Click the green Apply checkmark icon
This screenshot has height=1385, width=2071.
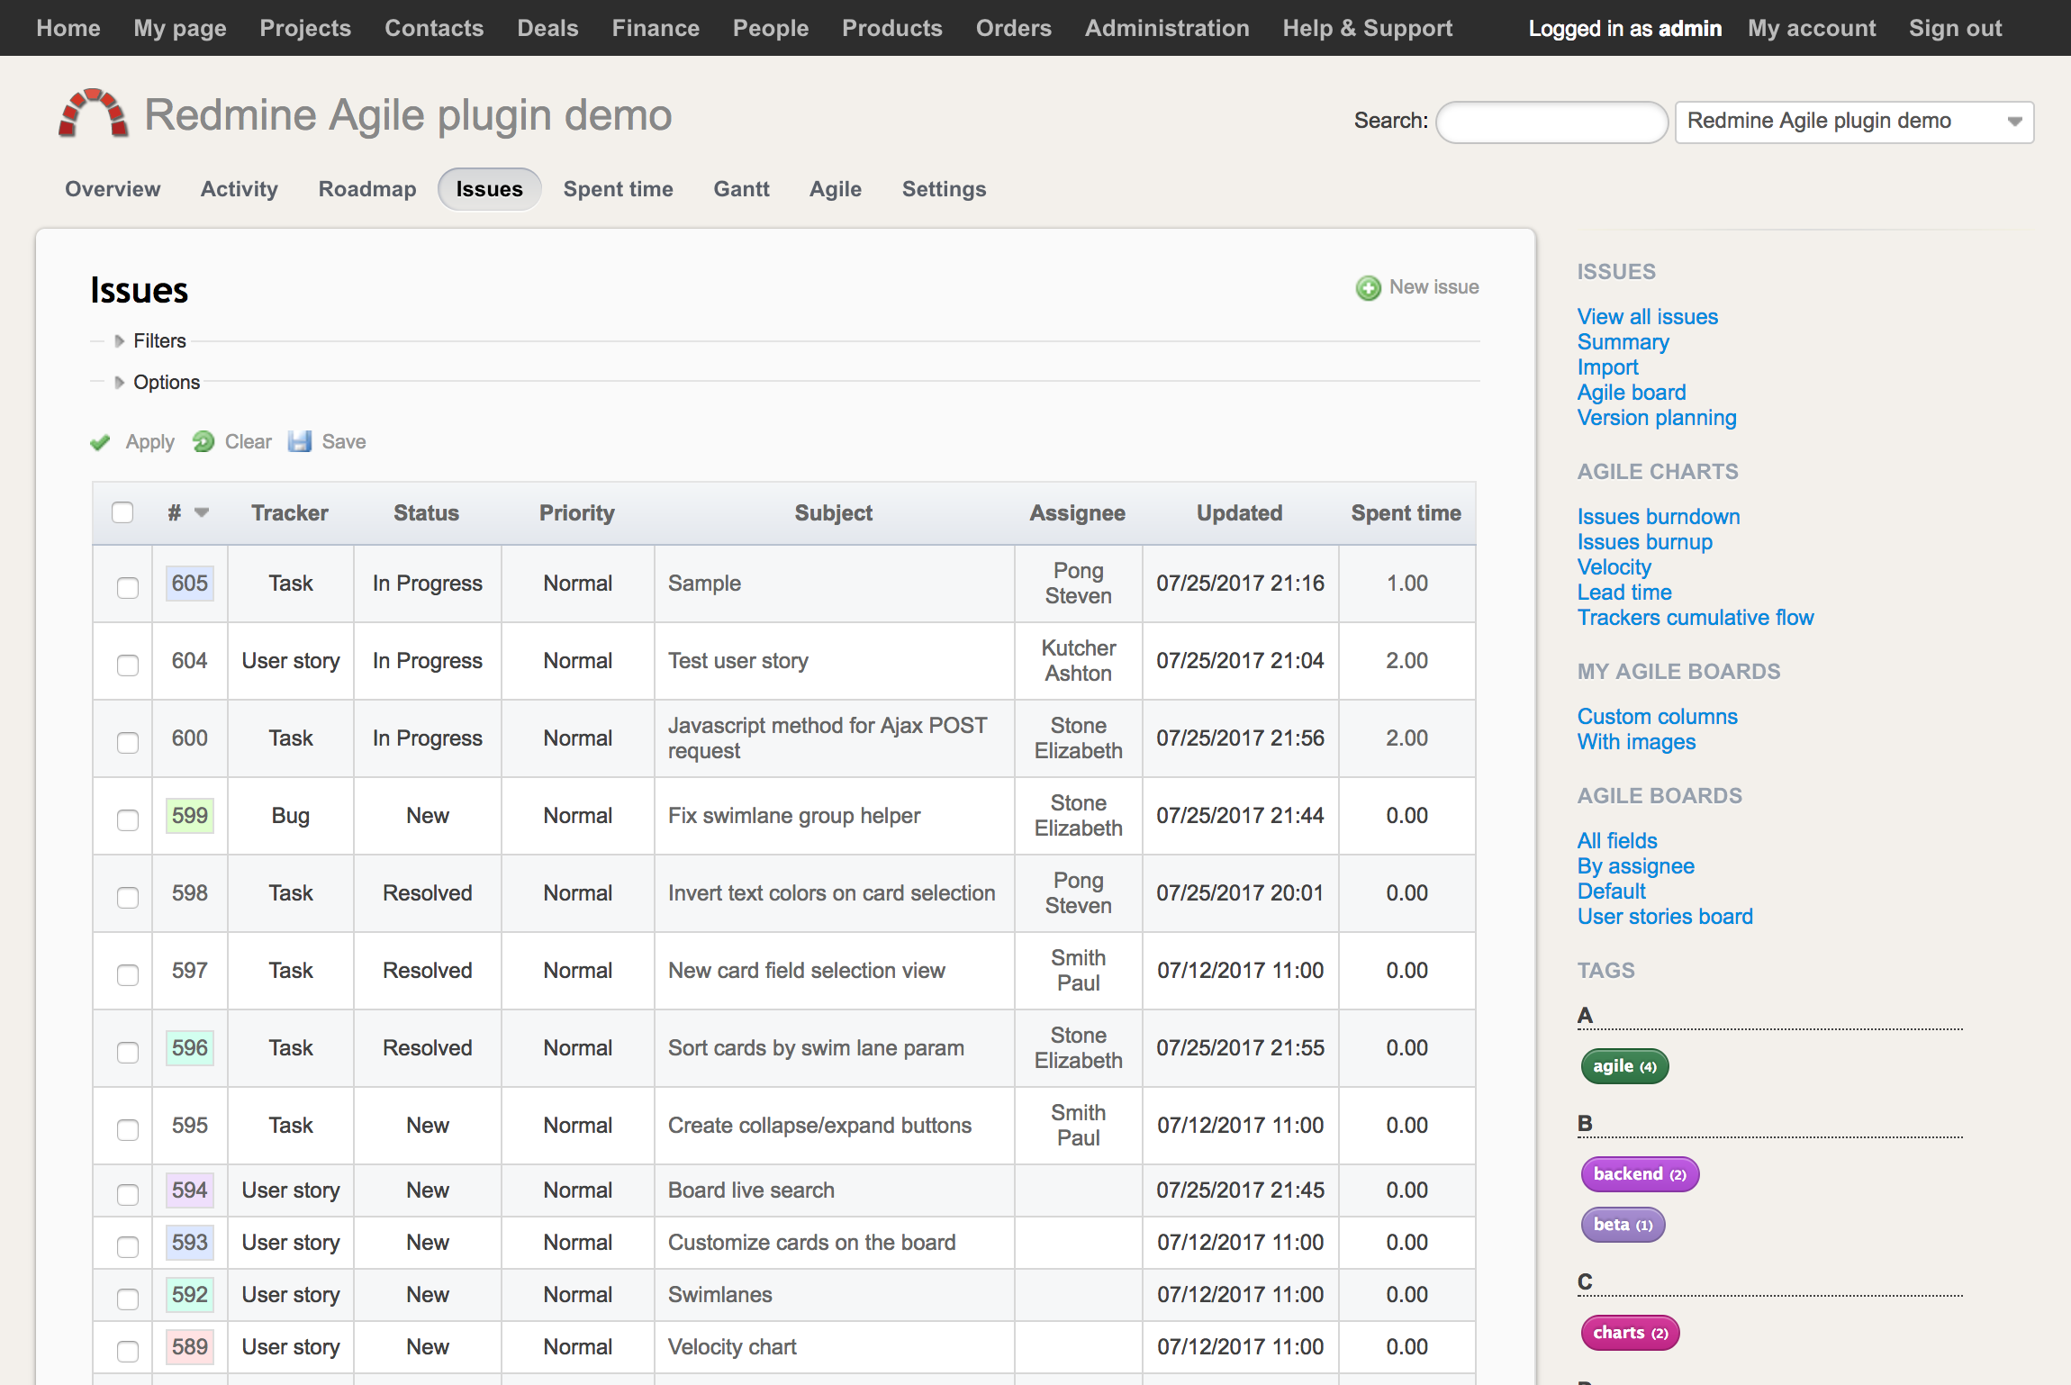pyautogui.click(x=100, y=442)
